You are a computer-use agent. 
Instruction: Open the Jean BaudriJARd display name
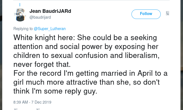pyautogui.click(x=50, y=11)
